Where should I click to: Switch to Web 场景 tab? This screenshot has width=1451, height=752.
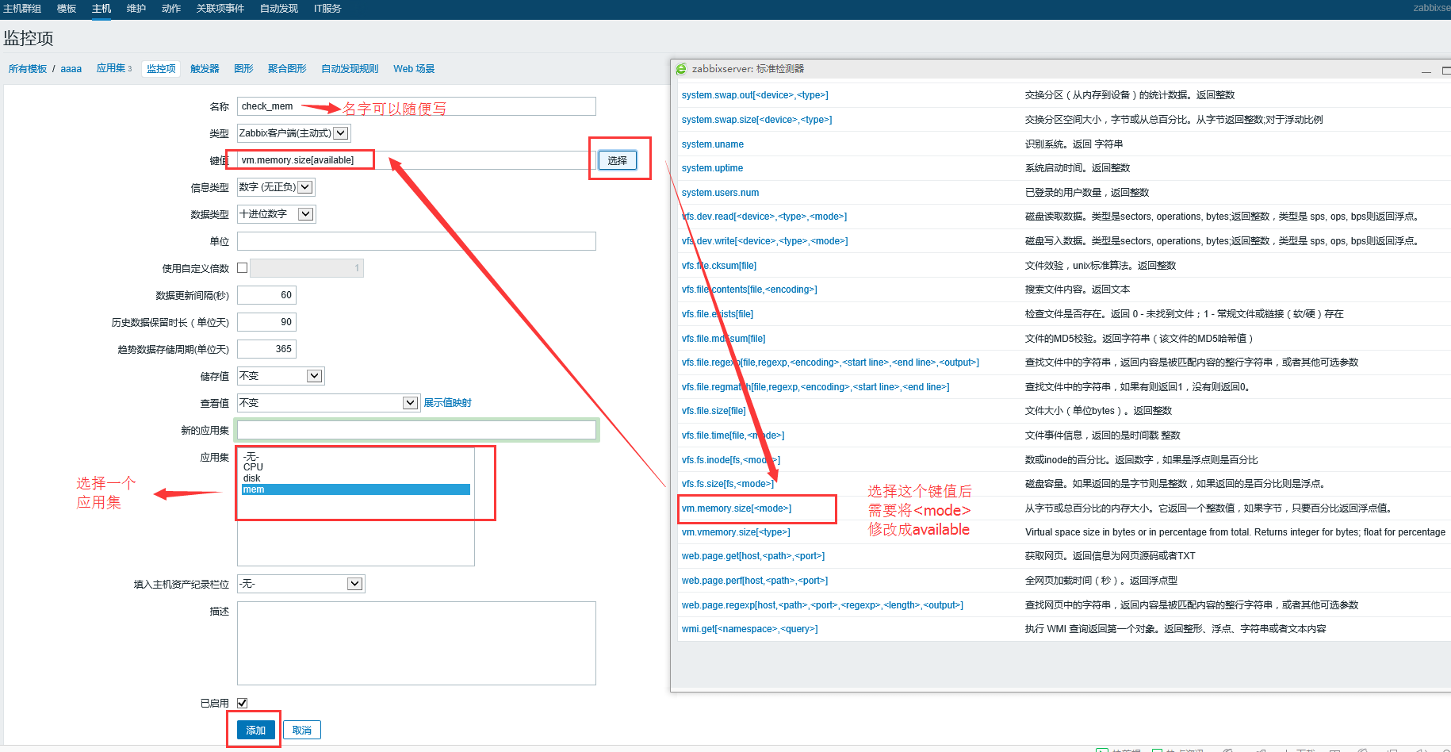coord(414,69)
